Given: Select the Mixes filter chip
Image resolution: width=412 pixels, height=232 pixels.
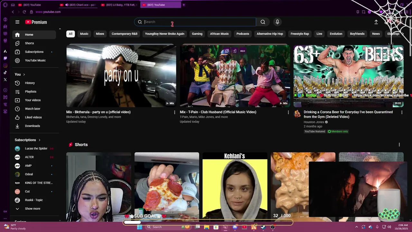Looking at the screenshot, I should coord(100,34).
